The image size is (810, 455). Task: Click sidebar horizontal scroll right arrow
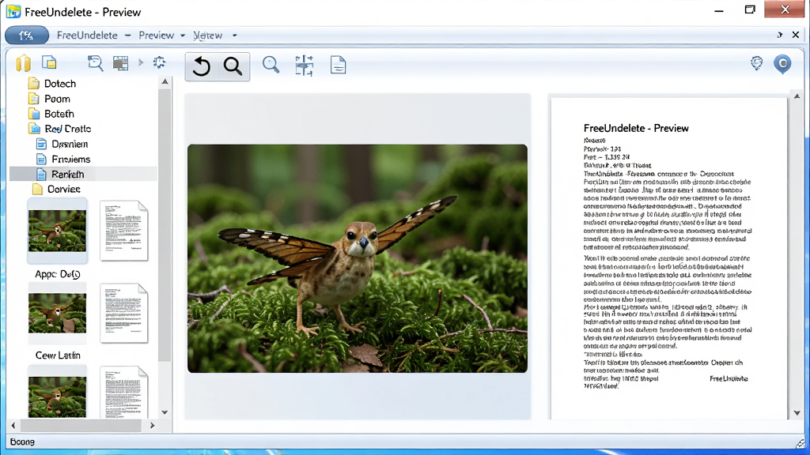[x=153, y=426]
